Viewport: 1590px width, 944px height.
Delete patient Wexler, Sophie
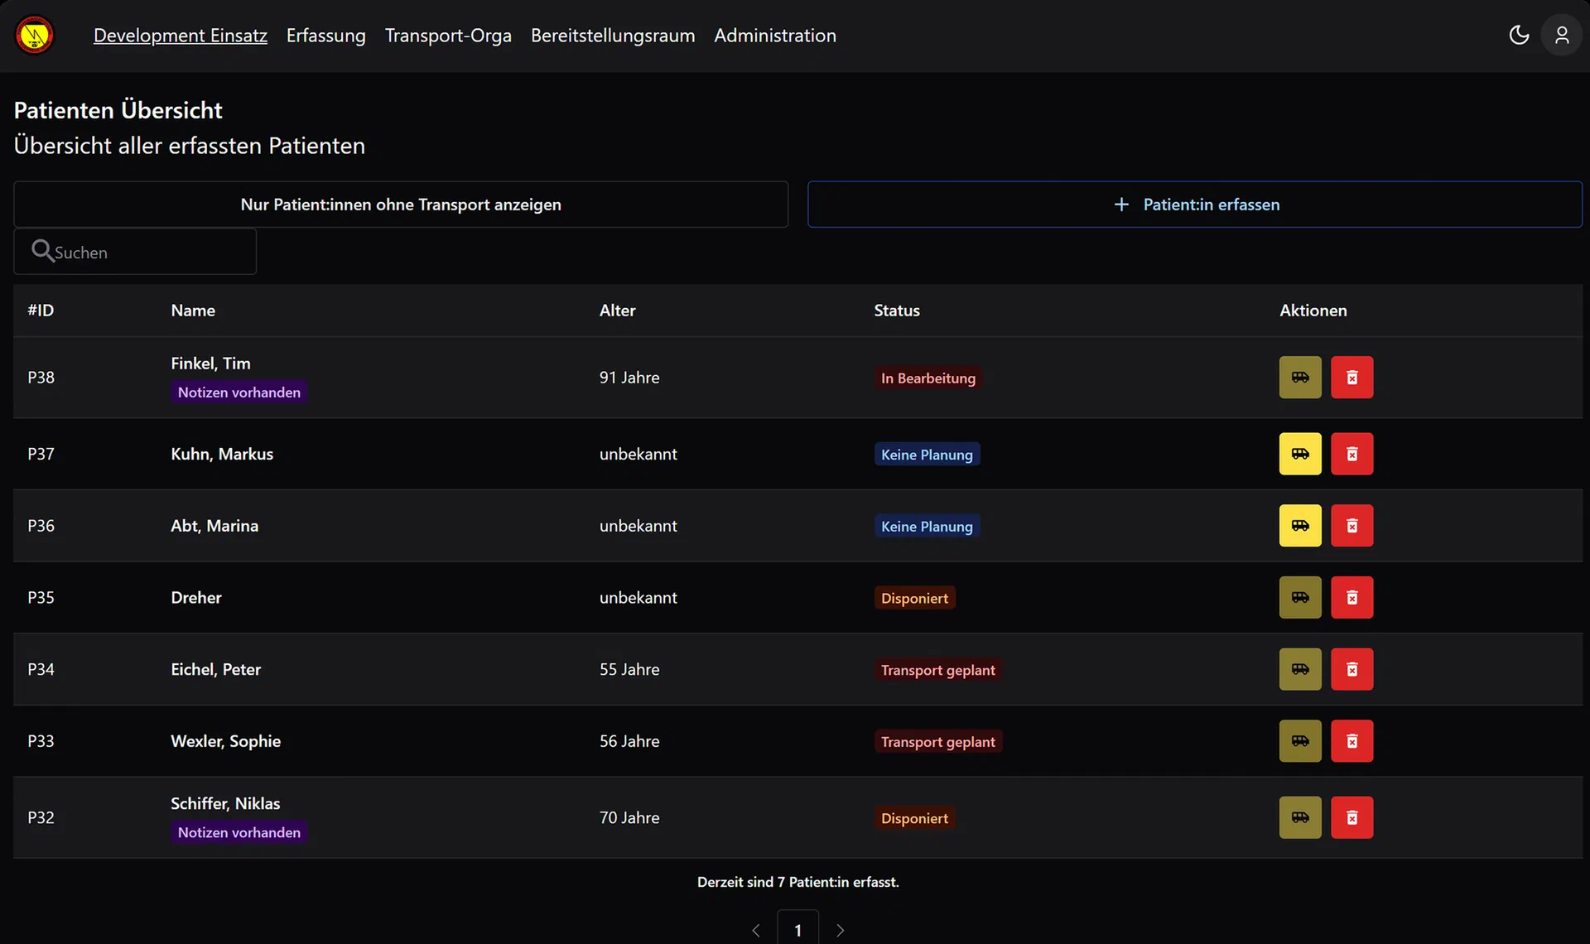click(1351, 741)
